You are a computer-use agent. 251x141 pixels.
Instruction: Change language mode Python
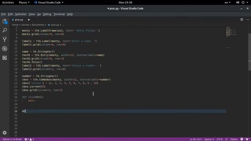[234, 139]
